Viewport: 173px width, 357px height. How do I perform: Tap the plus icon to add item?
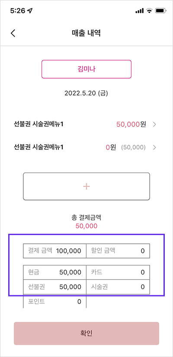pos(86,186)
